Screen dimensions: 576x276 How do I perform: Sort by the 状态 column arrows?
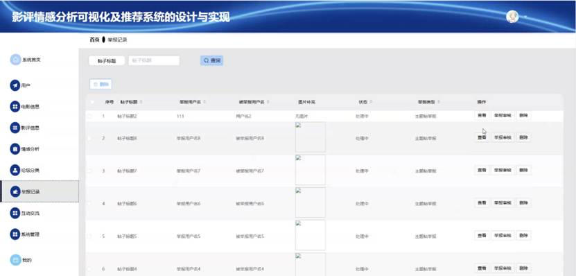[x=371, y=102]
